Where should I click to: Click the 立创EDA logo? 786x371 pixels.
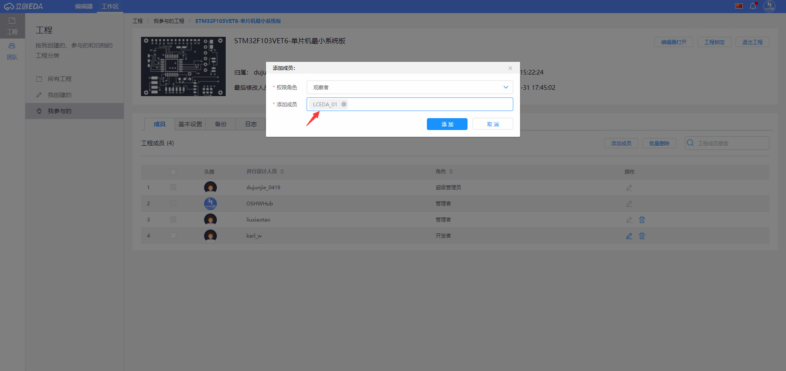pyautogui.click(x=24, y=6)
